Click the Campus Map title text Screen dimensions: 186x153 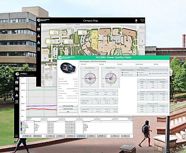pos(90,21)
